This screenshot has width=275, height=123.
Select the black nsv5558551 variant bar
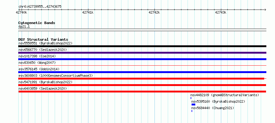(x=142, y=46)
